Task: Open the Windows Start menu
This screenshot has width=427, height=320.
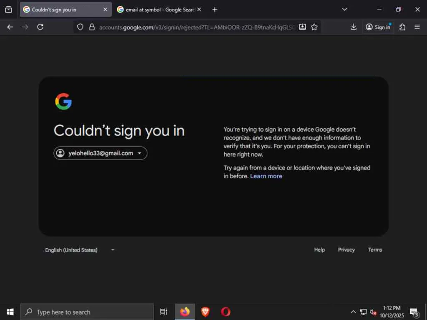Action: click(10, 312)
